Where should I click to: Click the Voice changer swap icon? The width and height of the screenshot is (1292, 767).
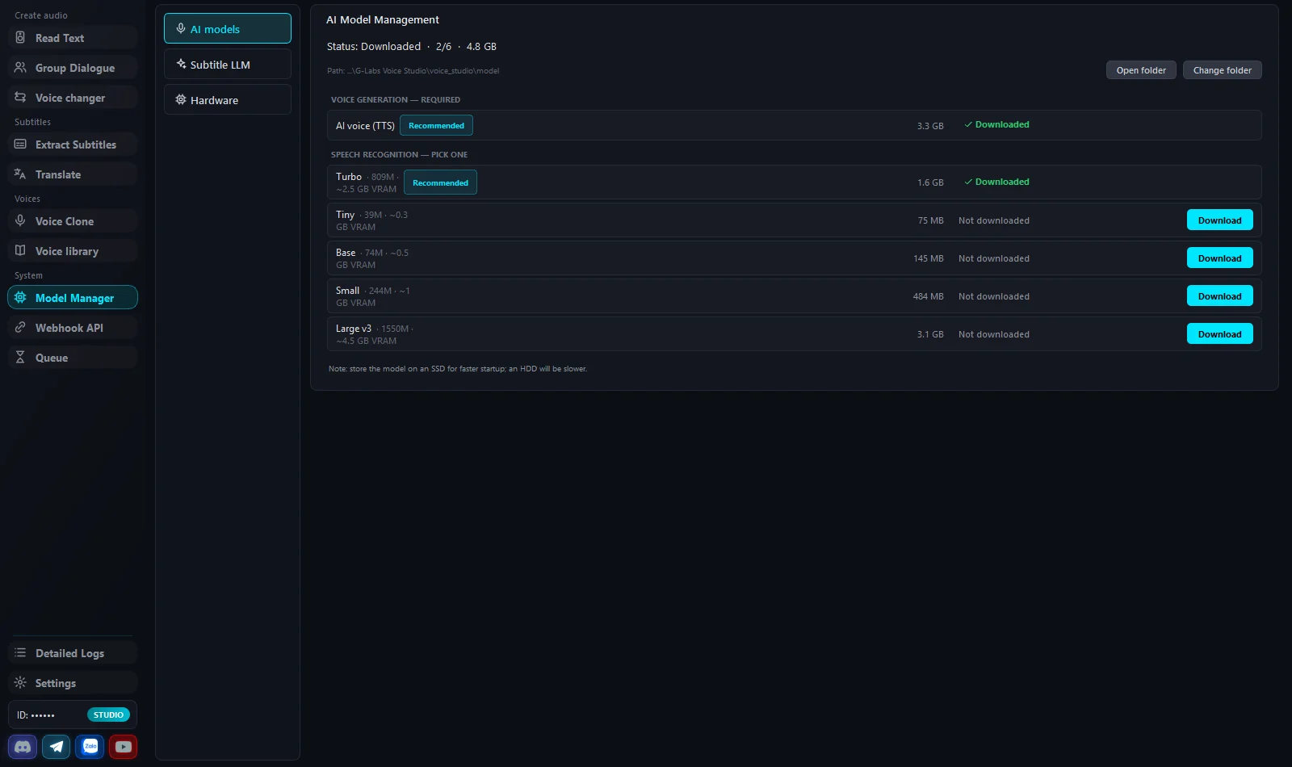tap(20, 98)
